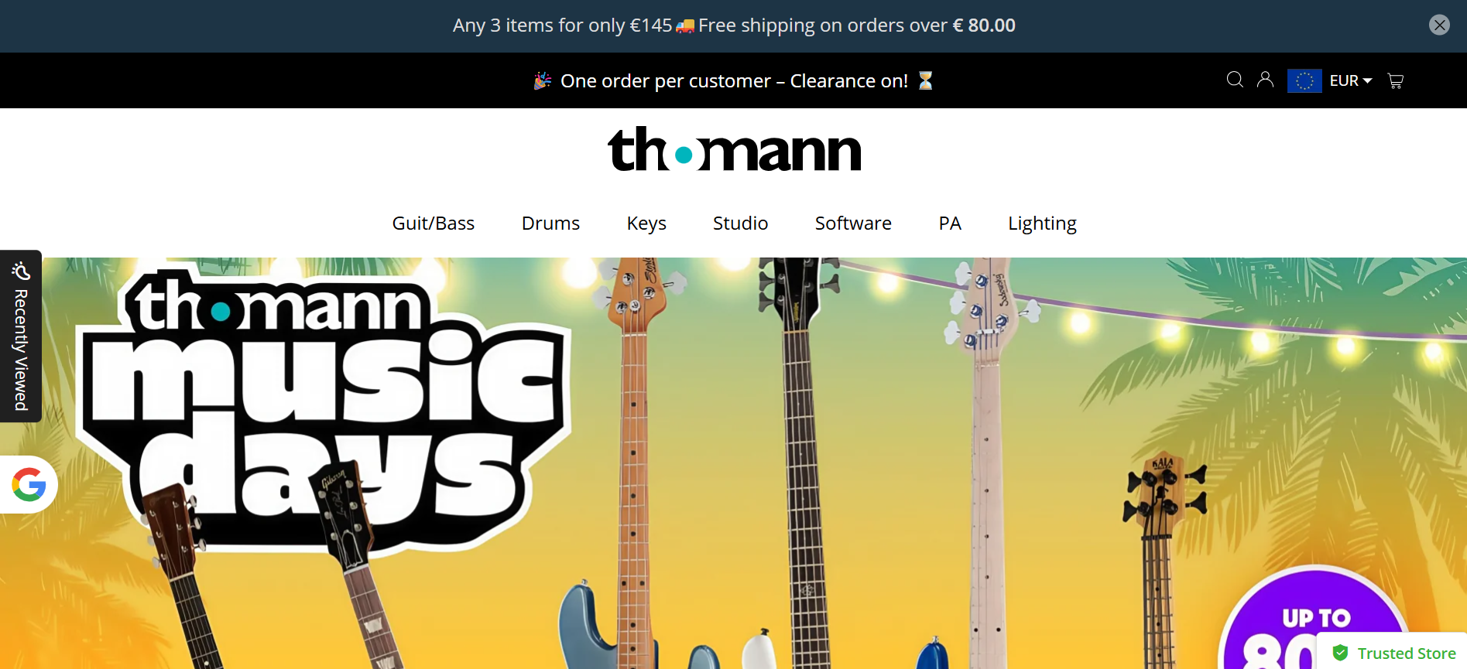Open the Recently Viewed side tab
This screenshot has height=669, width=1467.
click(21, 336)
